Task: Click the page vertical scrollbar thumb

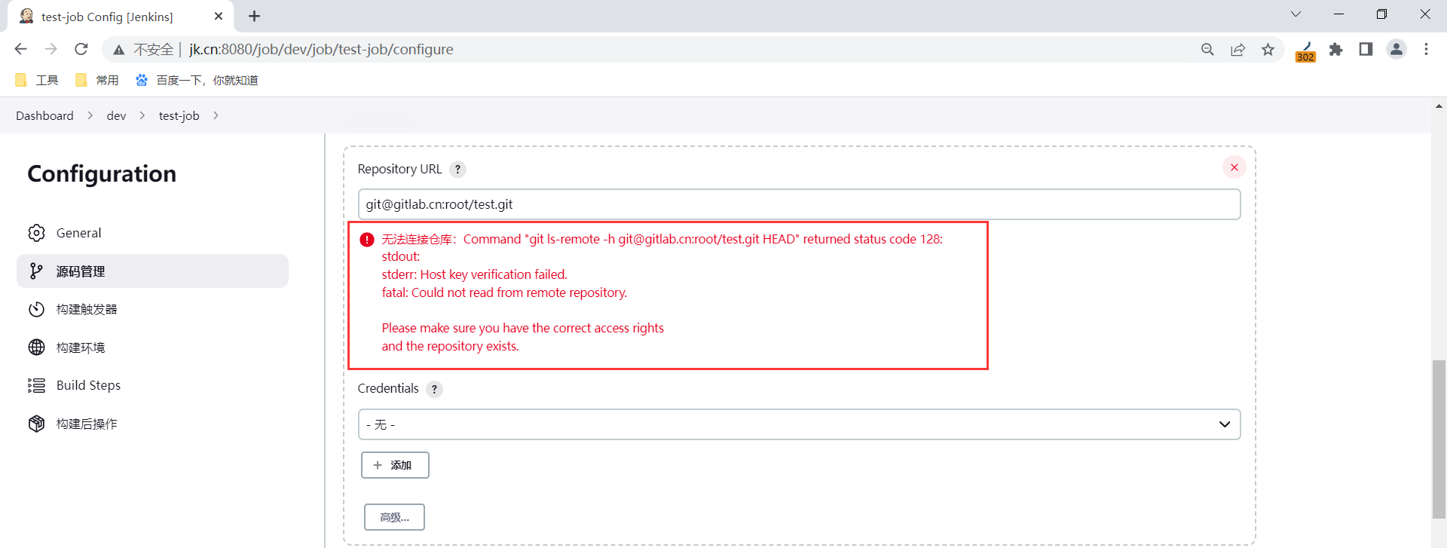Action: pos(1439,439)
